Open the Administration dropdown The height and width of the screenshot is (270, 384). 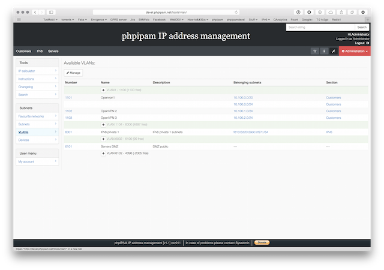coord(355,51)
